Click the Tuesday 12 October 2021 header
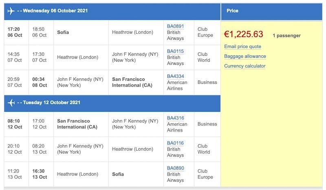 tap(52, 103)
